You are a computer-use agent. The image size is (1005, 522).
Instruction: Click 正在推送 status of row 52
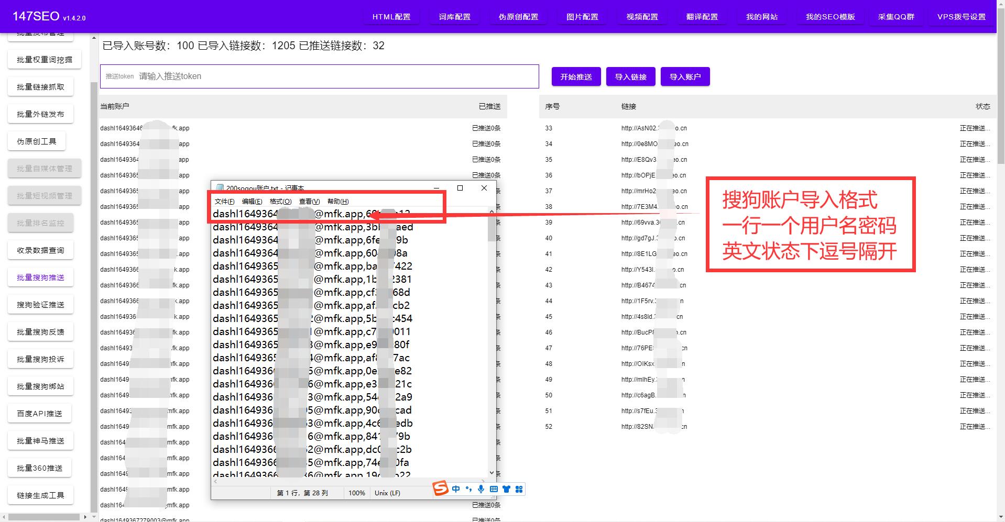click(975, 427)
